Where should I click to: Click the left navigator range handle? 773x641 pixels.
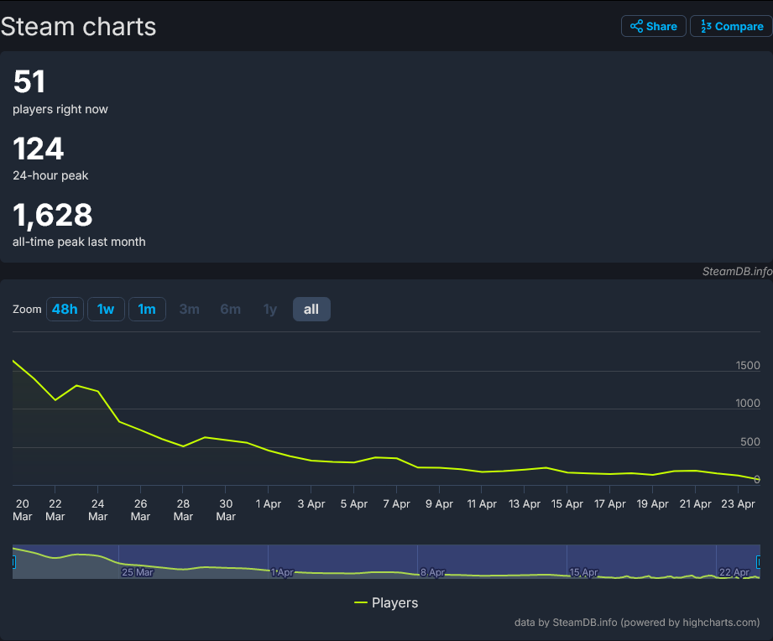tap(13, 561)
